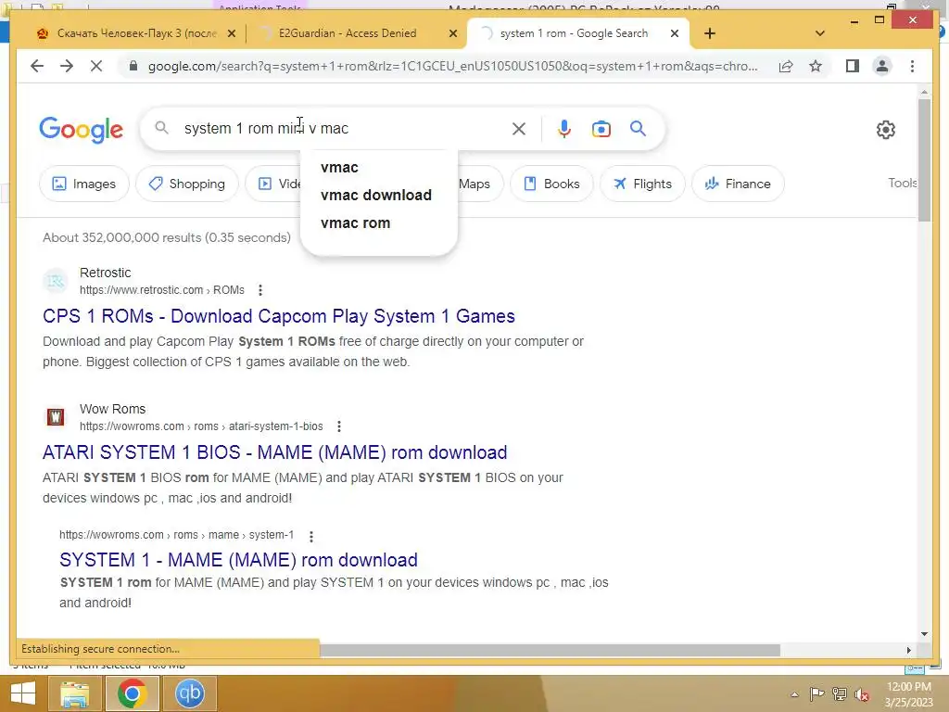
Task: Open Chrome three-dot menu
Action: pyautogui.click(x=912, y=66)
